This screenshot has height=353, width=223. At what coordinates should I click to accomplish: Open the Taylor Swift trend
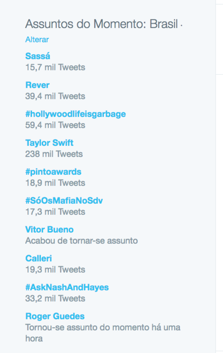coord(49,143)
